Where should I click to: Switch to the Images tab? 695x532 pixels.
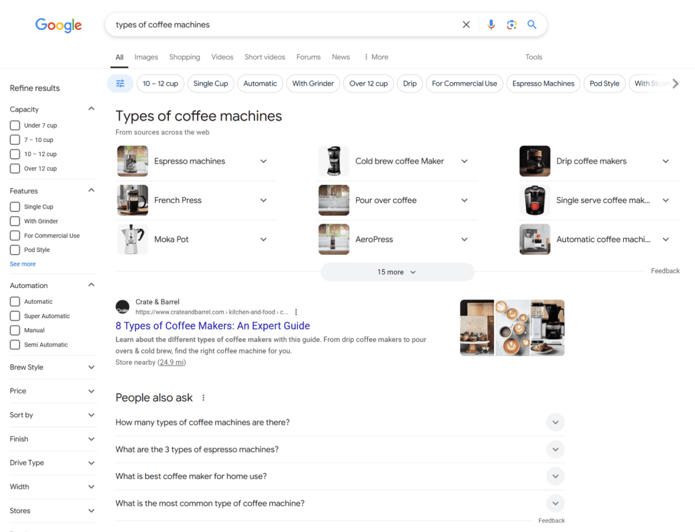[146, 57]
